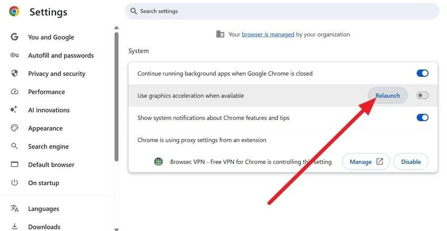This screenshot has width=447, height=231.
Task: Click the Settings page title
Action: coord(48,12)
